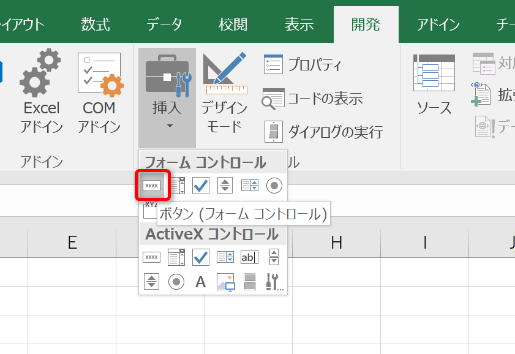The width and height of the screenshot is (515, 354).
Task: Insert an ActiveX command button
Action: (151, 257)
